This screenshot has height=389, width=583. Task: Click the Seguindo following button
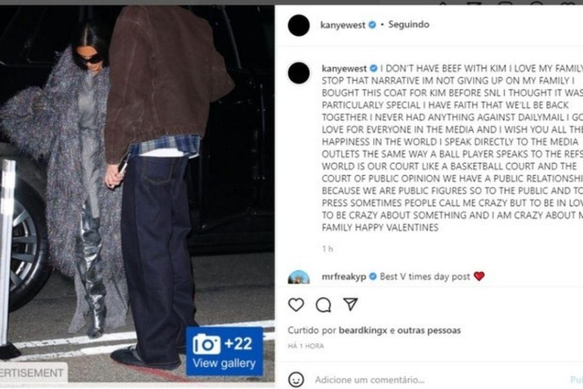pyautogui.click(x=409, y=24)
